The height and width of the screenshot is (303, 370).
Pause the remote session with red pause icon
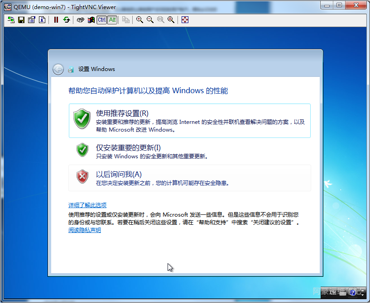pos(56,20)
